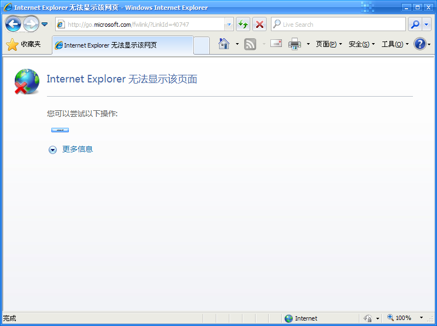Open the recent pages dropdown arrow
The height and width of the screenshot is (326, 437).
click(45, 24)
